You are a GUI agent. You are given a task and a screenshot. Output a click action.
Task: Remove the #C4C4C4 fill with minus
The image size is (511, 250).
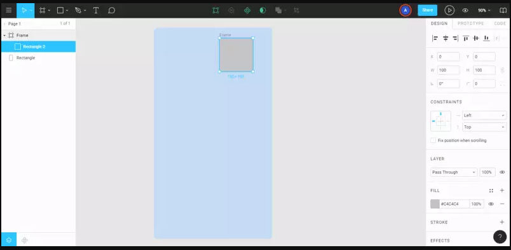pos(502,204)
